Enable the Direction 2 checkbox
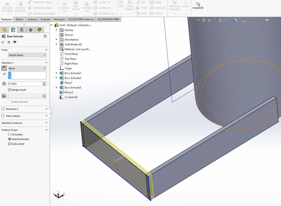 pos(3,109)
